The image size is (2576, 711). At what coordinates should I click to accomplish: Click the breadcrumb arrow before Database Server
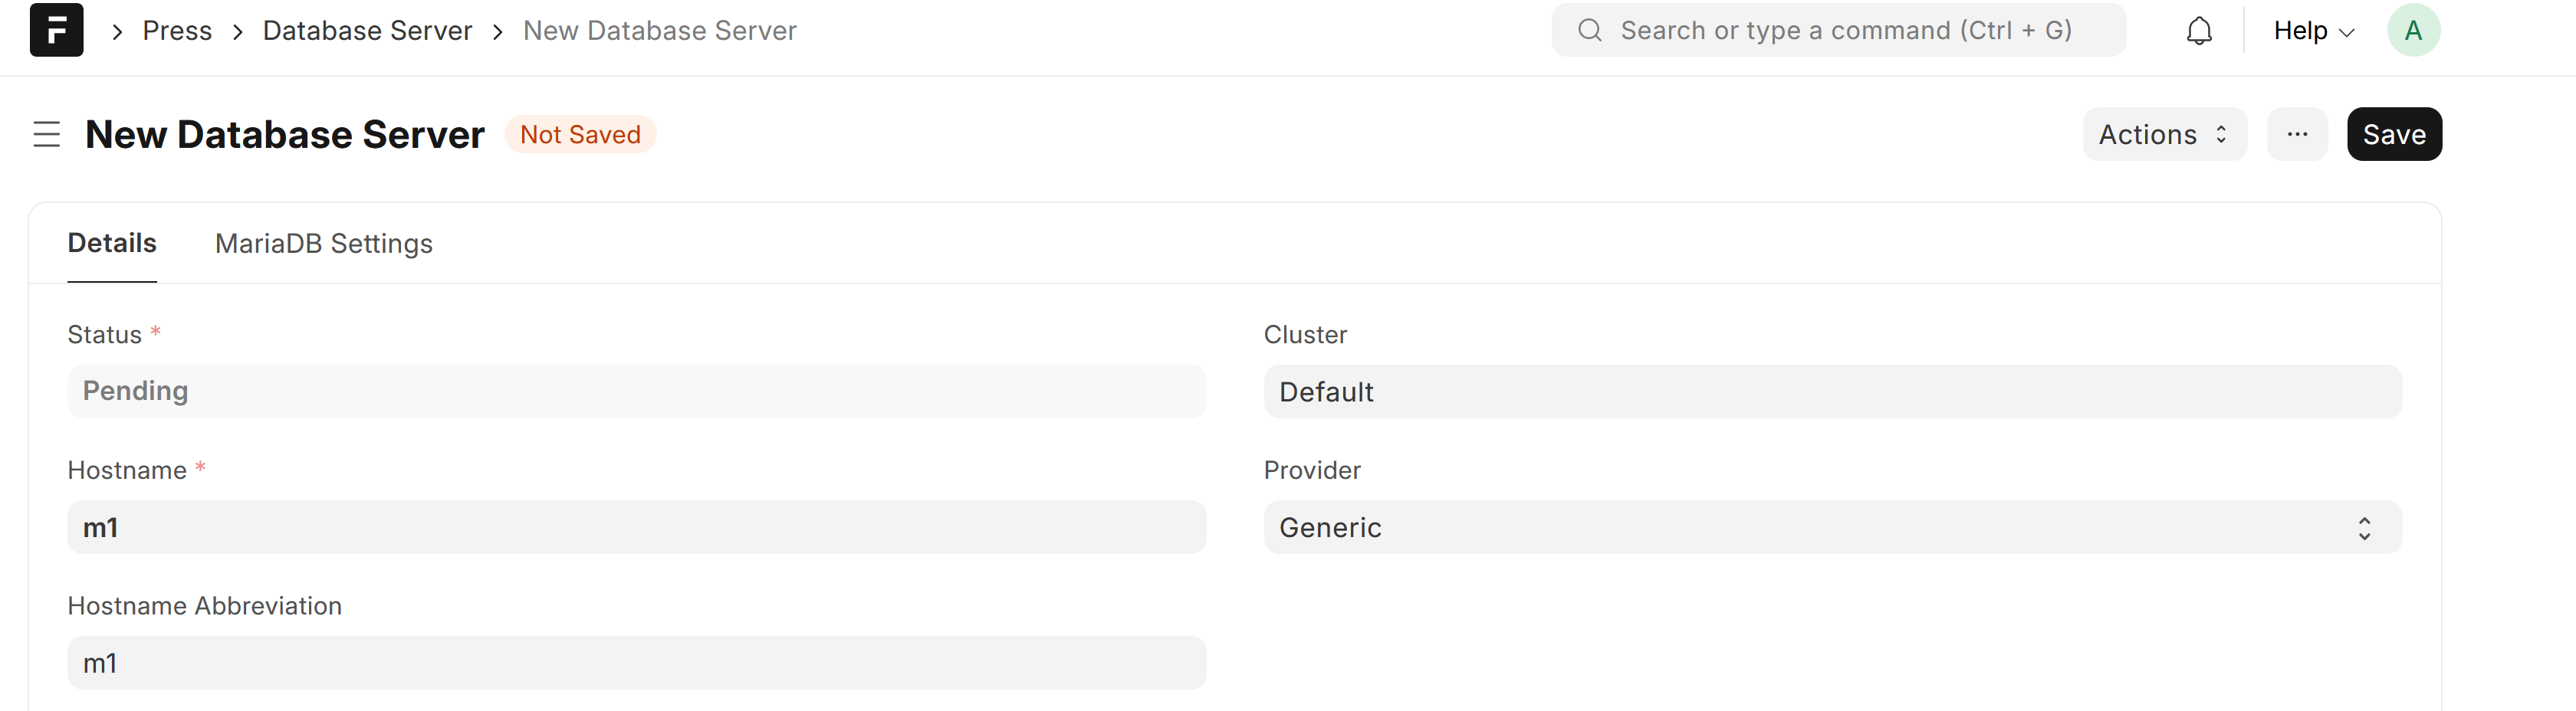pyautogui.click(x=238, y=31)
